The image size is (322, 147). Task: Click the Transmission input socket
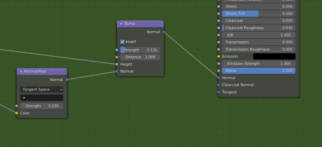219,42
